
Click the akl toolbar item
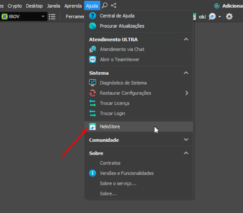pos(202,17)
